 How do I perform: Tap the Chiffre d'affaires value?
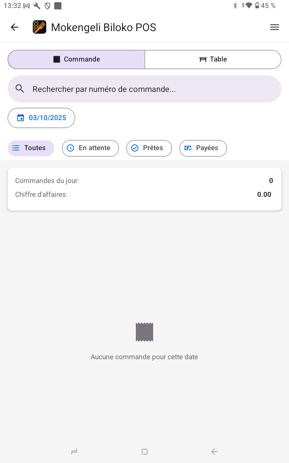click(264, 195)
